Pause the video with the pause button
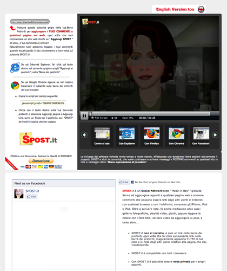 point(84,115)
